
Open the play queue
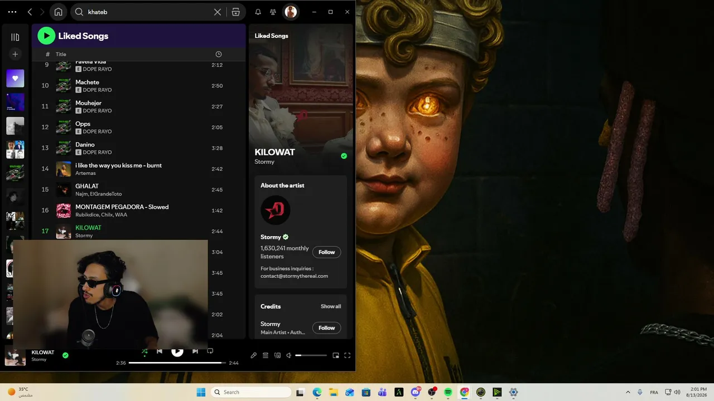266,355
